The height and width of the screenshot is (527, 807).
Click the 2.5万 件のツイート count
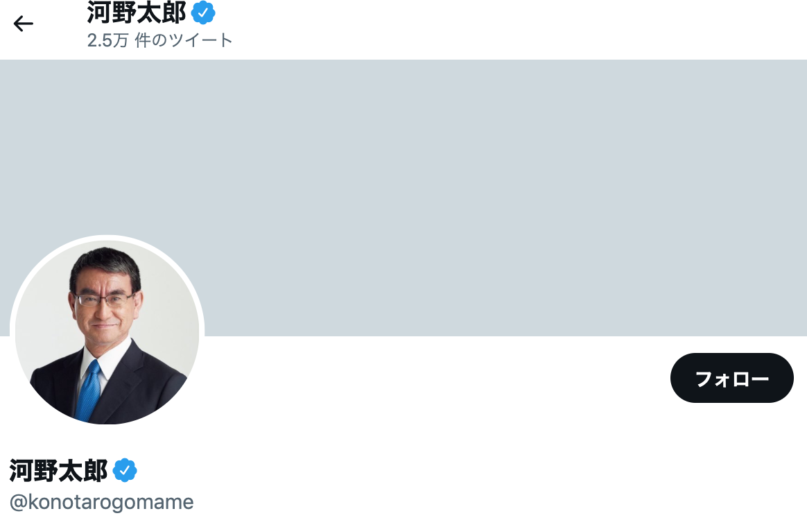[159, 40]
